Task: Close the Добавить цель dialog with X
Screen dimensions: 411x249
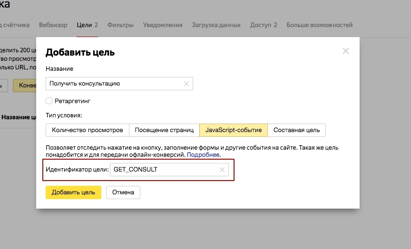Action: [346, 51]
